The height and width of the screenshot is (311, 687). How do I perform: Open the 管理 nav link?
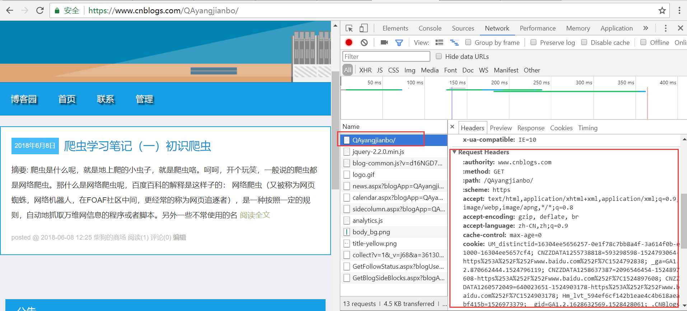tap(144, 99)
